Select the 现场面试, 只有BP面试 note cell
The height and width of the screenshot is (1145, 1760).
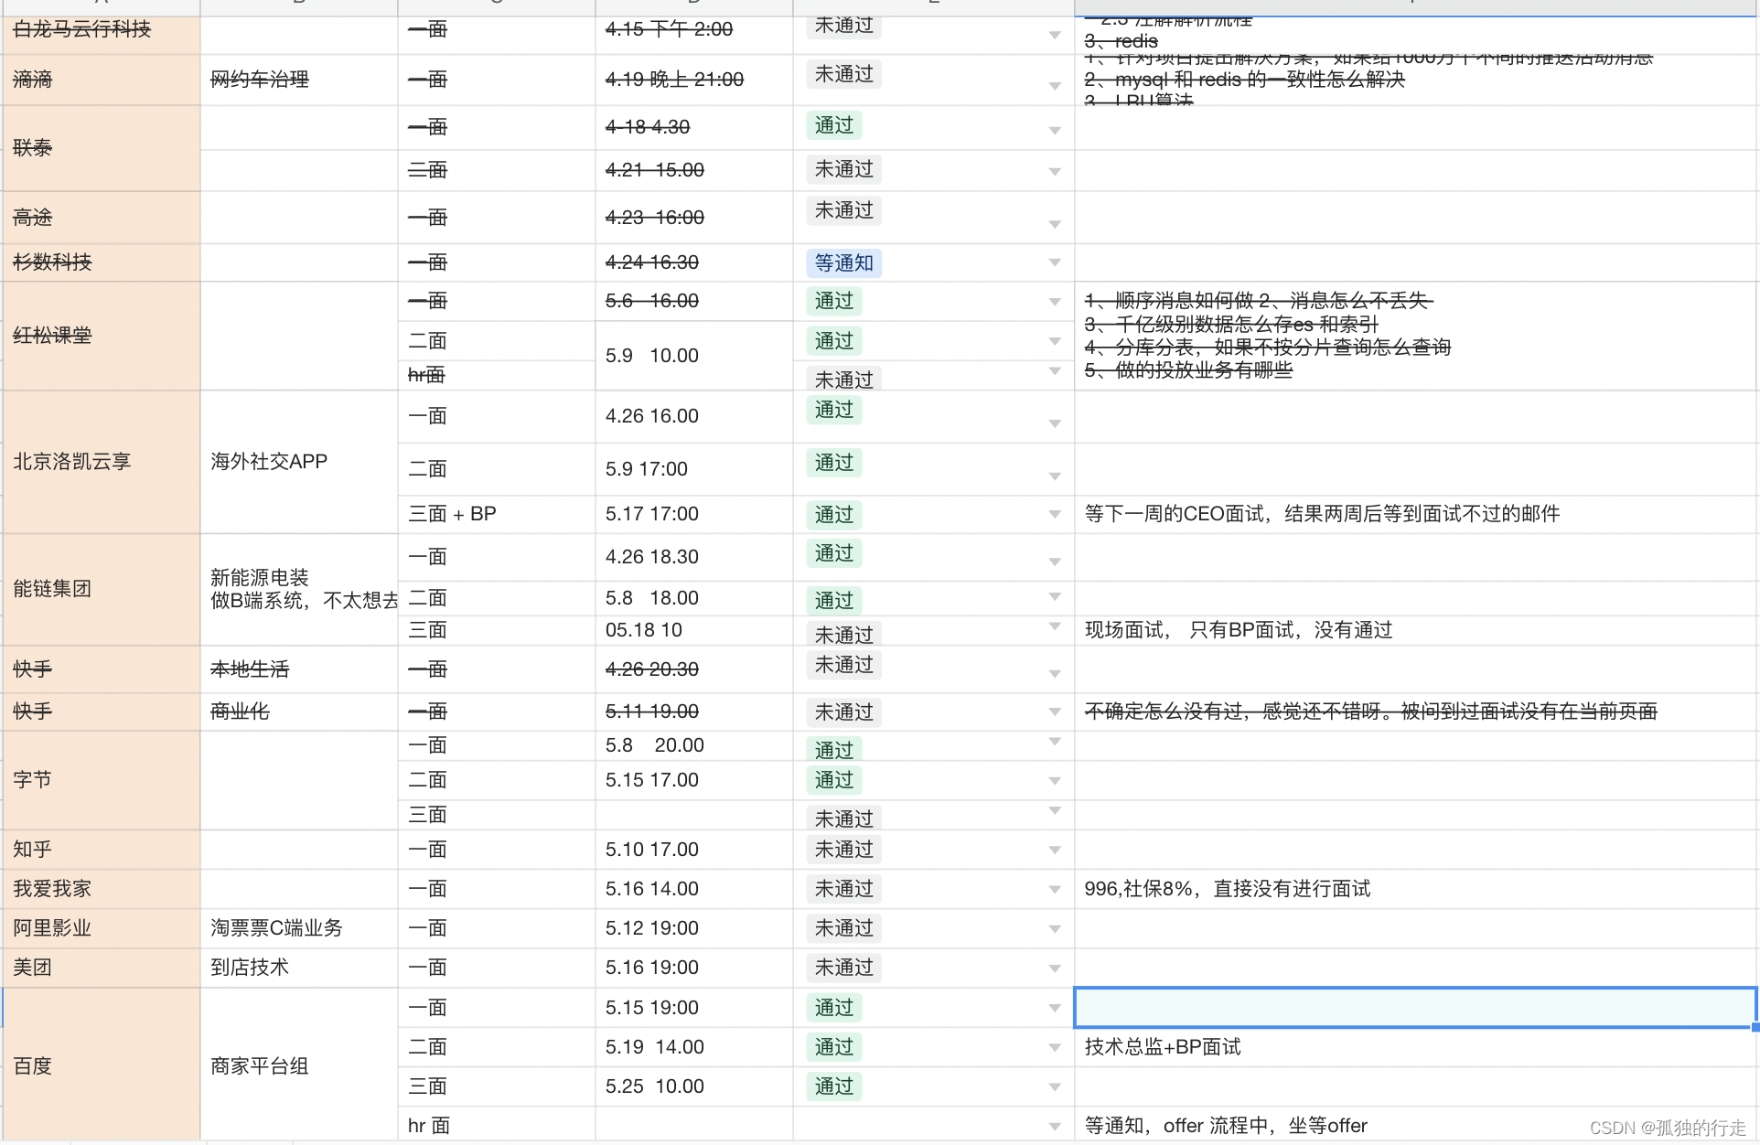[x=1415, y=630]
